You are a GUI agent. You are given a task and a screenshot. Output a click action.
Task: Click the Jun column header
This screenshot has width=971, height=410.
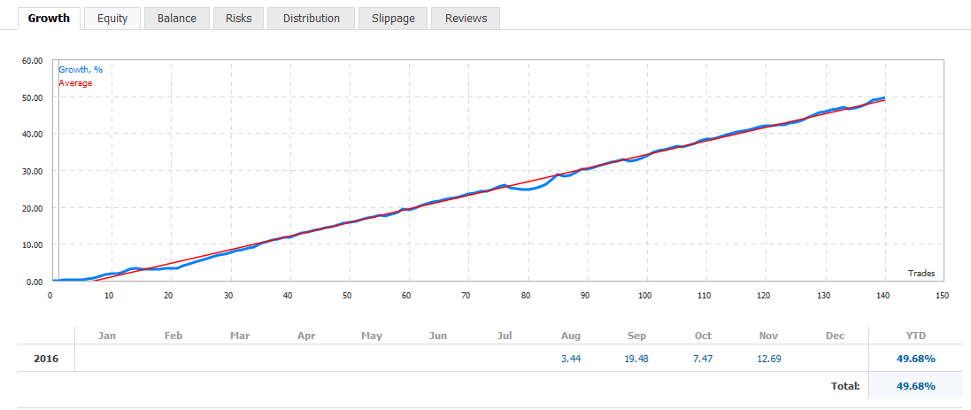pos(438,336)
